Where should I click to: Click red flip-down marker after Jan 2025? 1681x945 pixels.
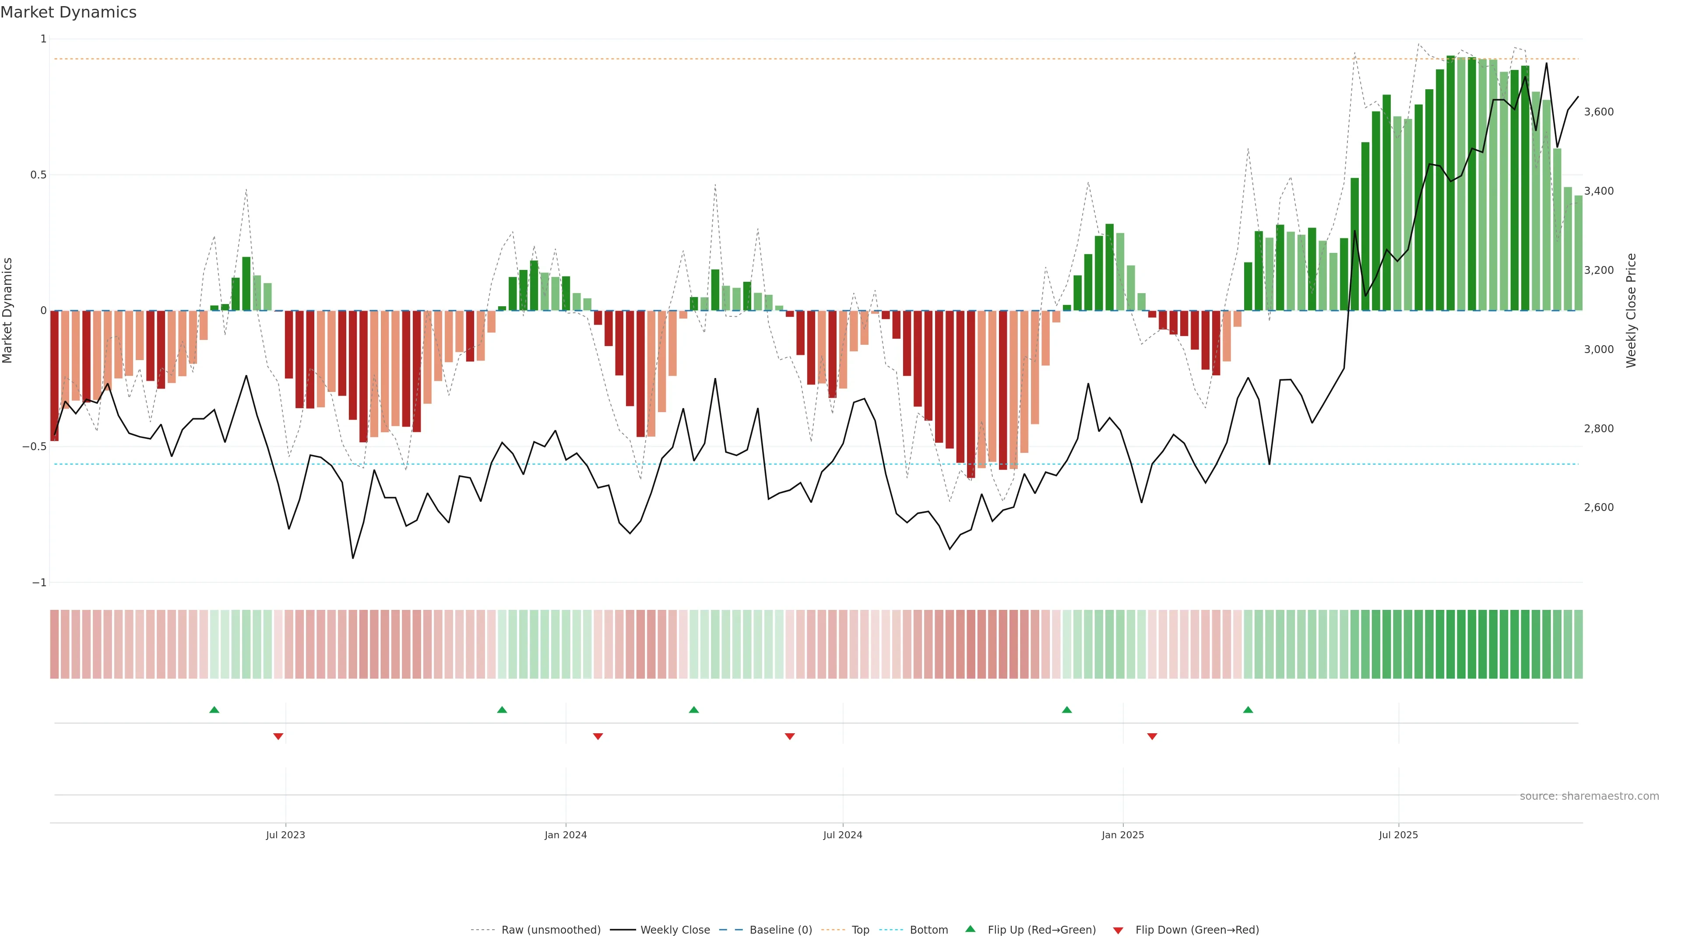coord(1152,736)
